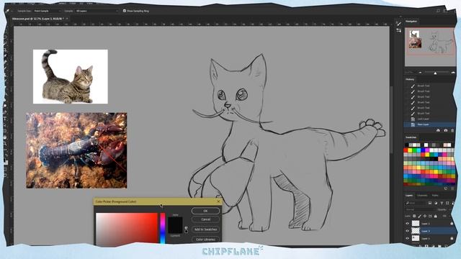
Task: Select the open .psd document tab
Action: coord(37,19)
